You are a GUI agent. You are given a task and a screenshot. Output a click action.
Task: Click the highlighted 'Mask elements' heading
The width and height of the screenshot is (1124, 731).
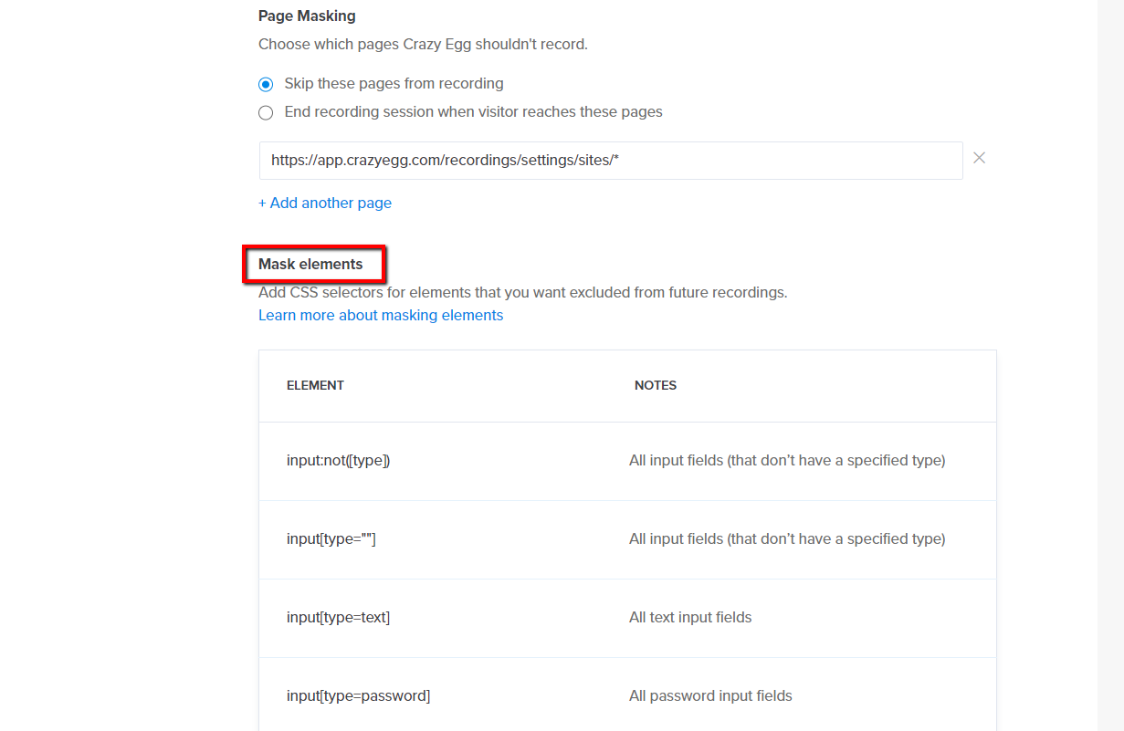tap(310, 264)
